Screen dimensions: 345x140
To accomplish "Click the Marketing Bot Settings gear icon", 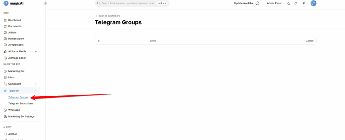I will (5, 116).
